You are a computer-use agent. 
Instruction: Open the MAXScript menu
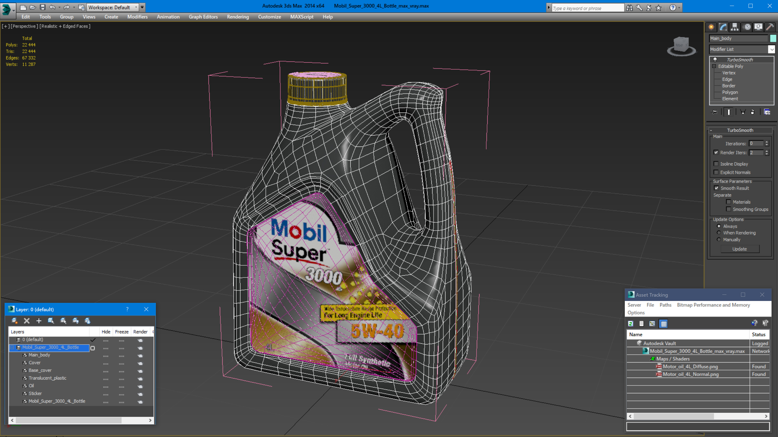tap(302, 17)
